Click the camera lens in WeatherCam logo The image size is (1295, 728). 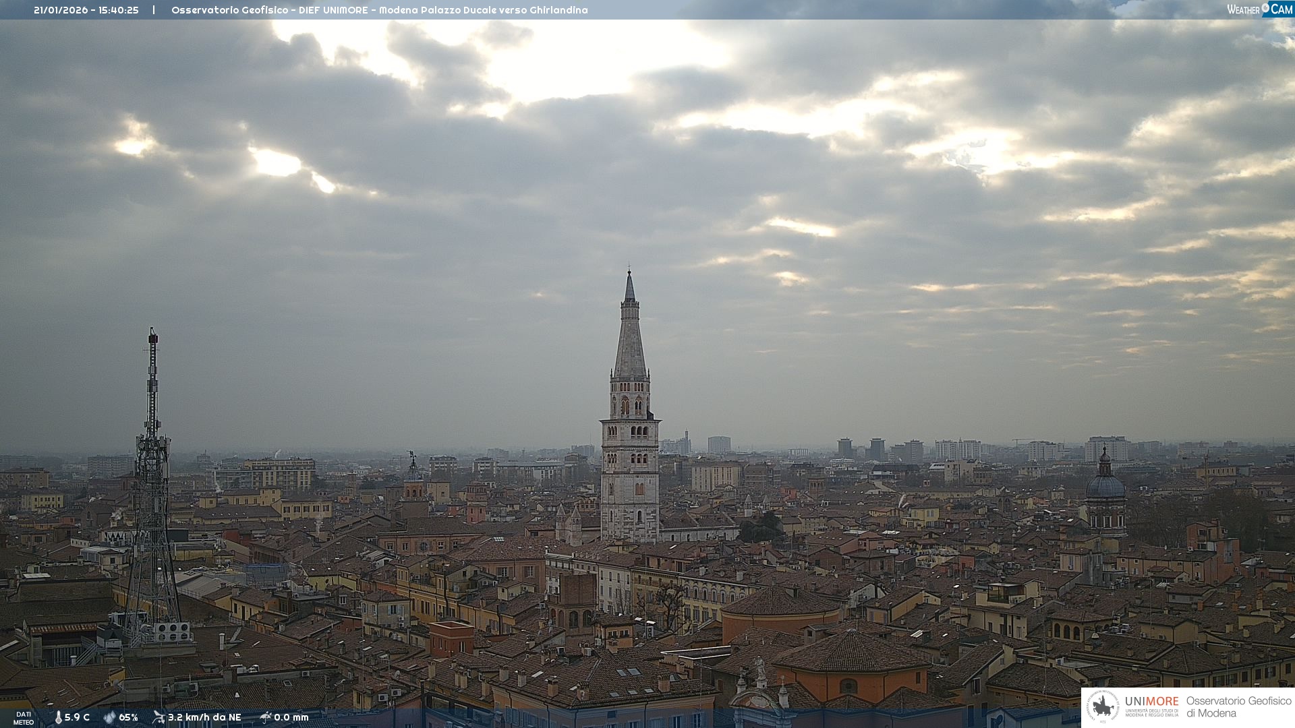click(x=1266, y=8)
